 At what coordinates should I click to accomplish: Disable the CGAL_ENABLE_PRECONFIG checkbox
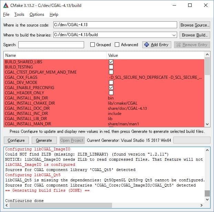111,88
